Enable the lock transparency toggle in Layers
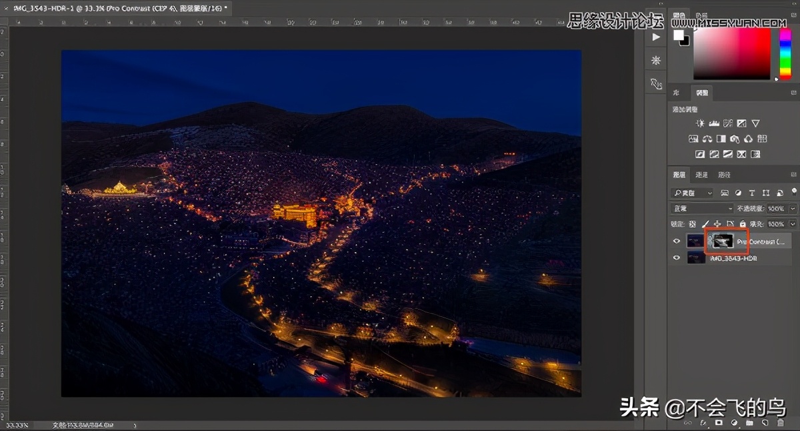This screenshot has width=800, height=431. (x=693, y=224)
